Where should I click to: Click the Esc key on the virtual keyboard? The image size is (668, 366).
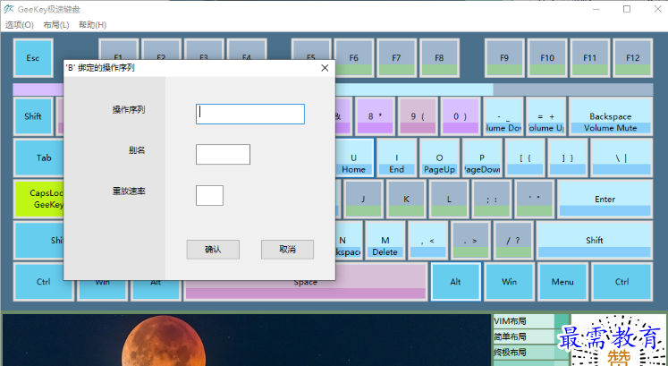(x=33, y=58)
